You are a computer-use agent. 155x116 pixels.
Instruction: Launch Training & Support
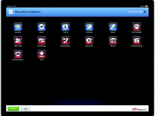(x=137, y=40)
